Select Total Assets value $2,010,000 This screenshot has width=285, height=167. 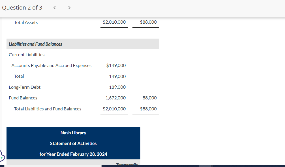pyautogui.click(x=114, y=22)
